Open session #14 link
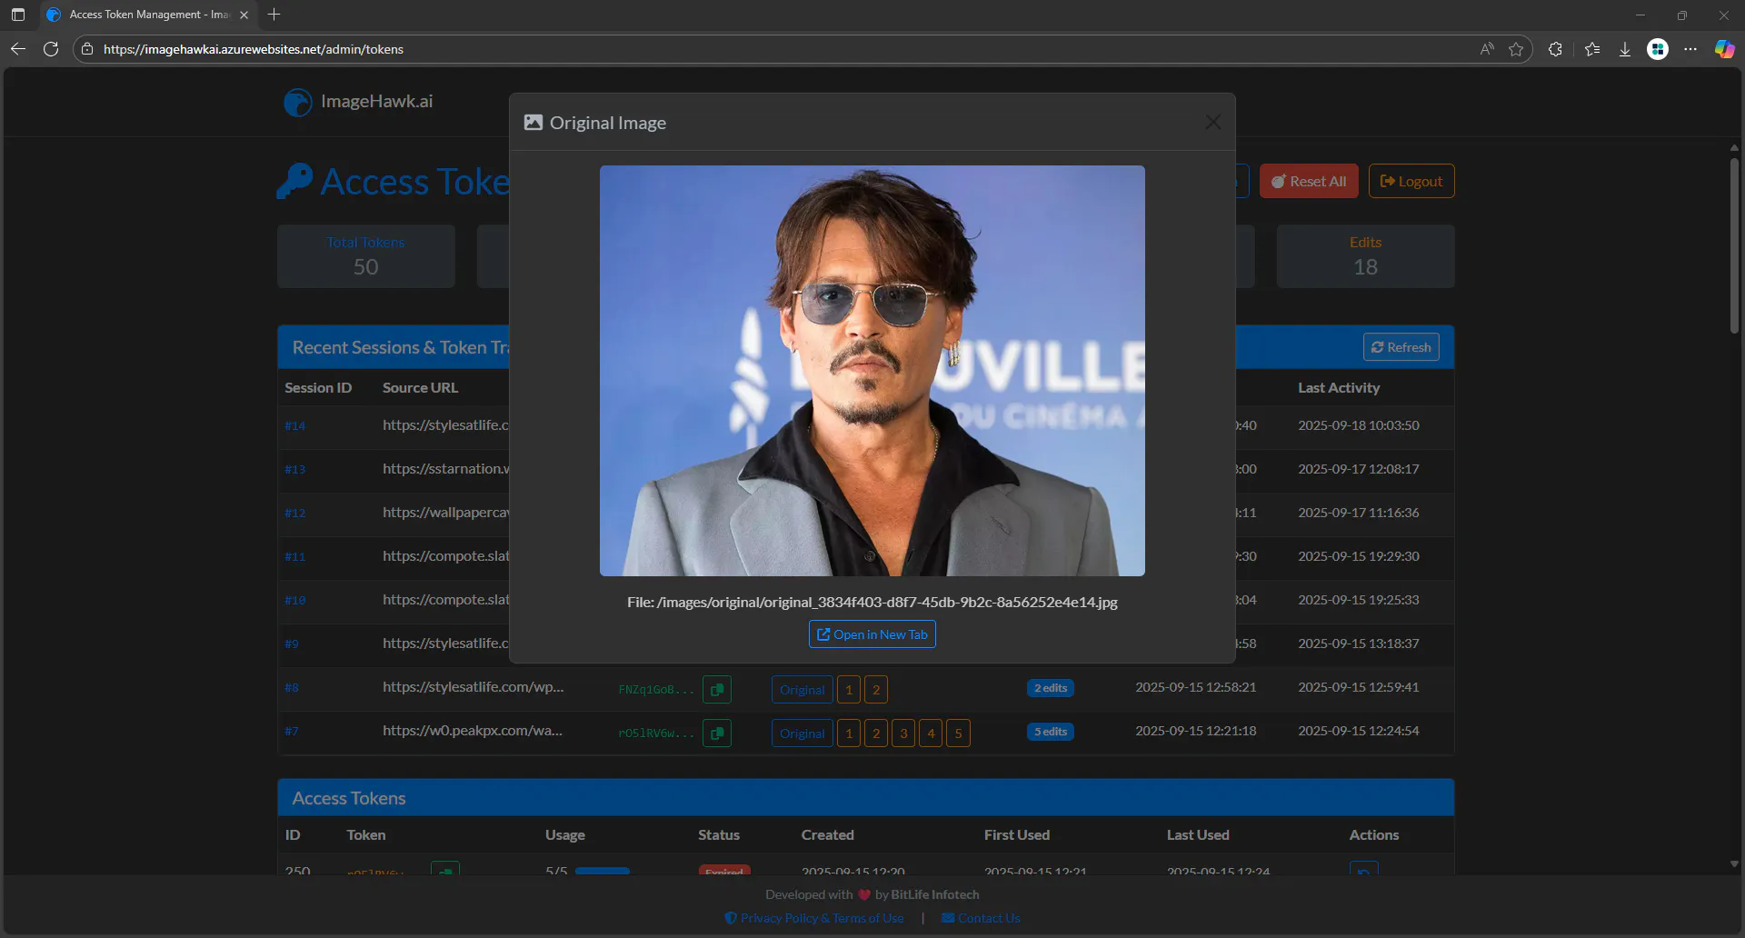 coord(294,425)
